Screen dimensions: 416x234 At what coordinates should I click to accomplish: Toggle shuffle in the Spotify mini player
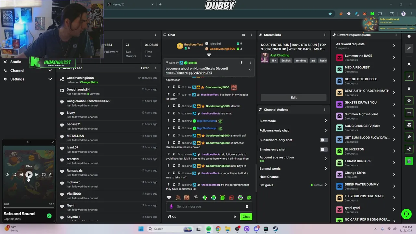(14, 175)
